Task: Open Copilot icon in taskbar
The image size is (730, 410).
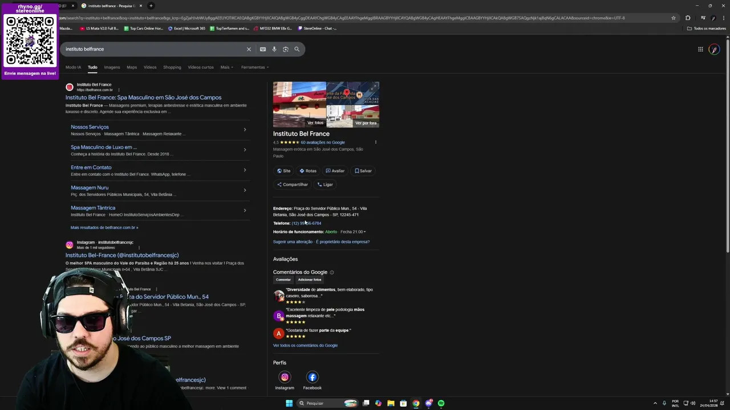Action: pyautogui.click(x=378, y=403)
